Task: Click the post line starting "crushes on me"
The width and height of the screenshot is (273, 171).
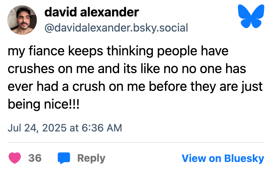Action: click(x=126, y=69)
